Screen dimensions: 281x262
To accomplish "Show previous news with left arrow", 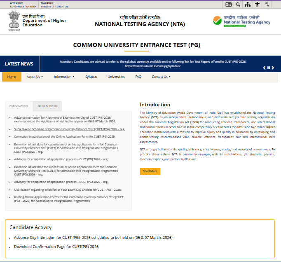I will click(265, 68).
